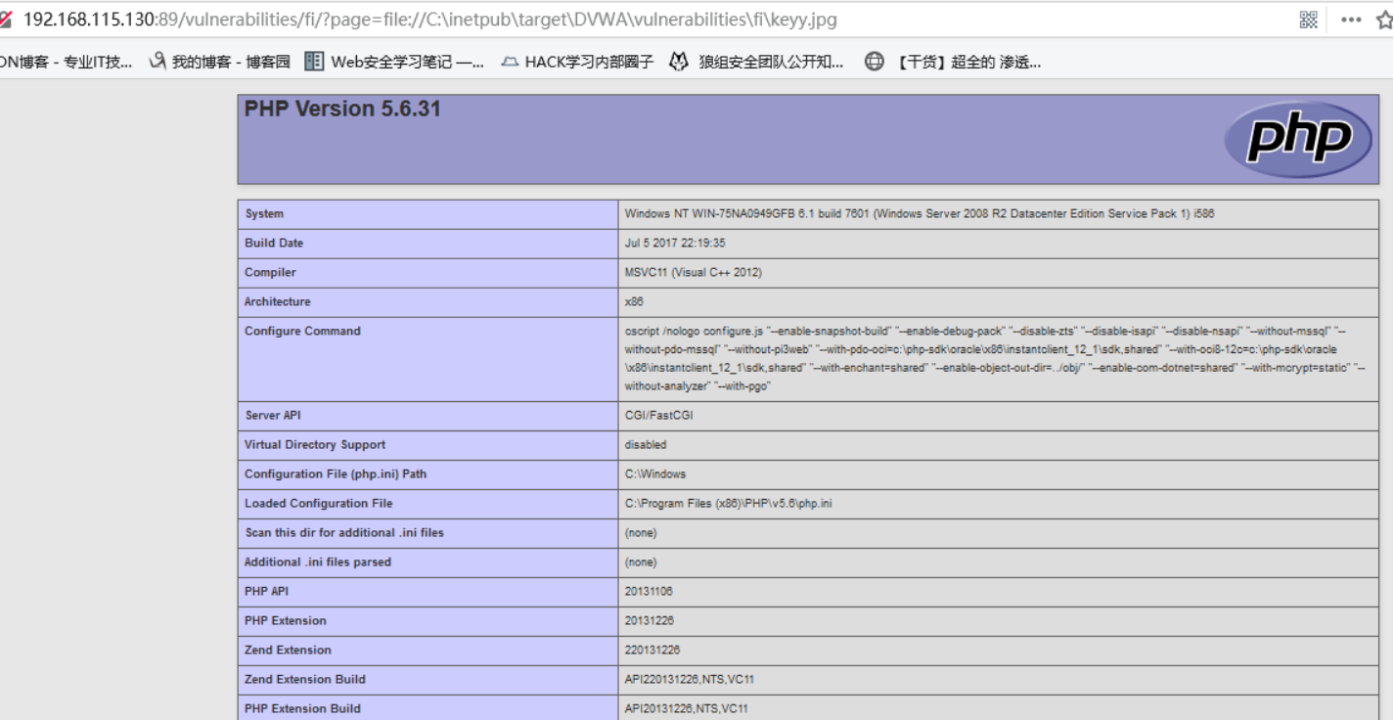
Task: Select the 220131226 value
Action: [652, 650]
